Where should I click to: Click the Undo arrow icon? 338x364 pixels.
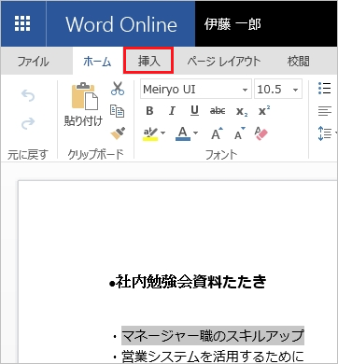pyautogui.click(x=28, y=95)
